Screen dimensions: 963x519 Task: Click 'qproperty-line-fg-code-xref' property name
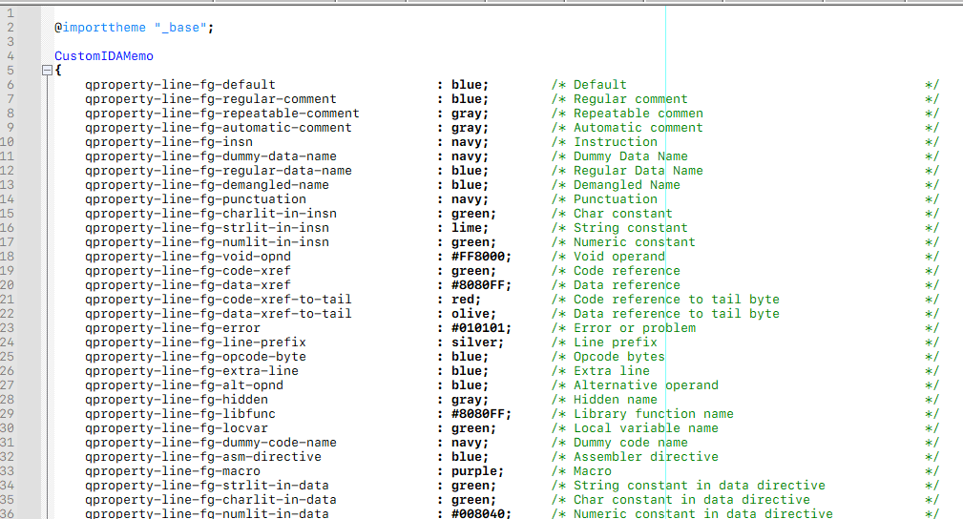(188, 271)
